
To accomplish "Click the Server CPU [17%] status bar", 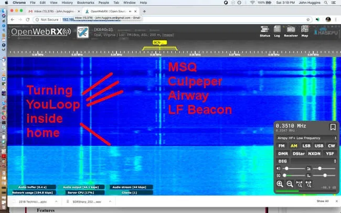I will pyautogui.click(x=81, y=193).
